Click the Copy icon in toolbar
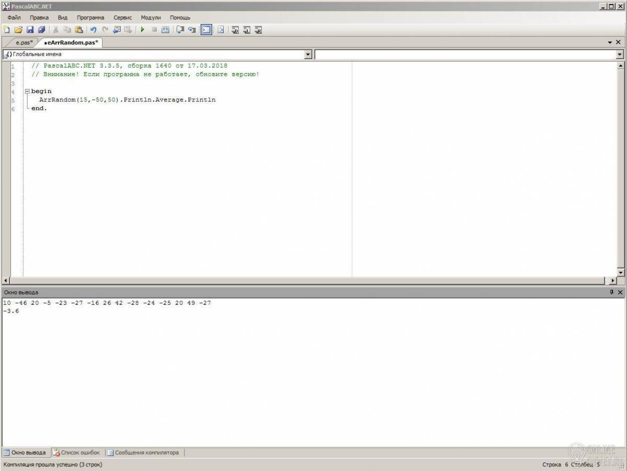The image size is (627, 471). pyautogui.click(x=67, y=30)
